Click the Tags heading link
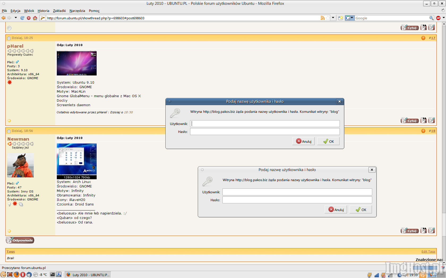 click(x=11, y=252)
